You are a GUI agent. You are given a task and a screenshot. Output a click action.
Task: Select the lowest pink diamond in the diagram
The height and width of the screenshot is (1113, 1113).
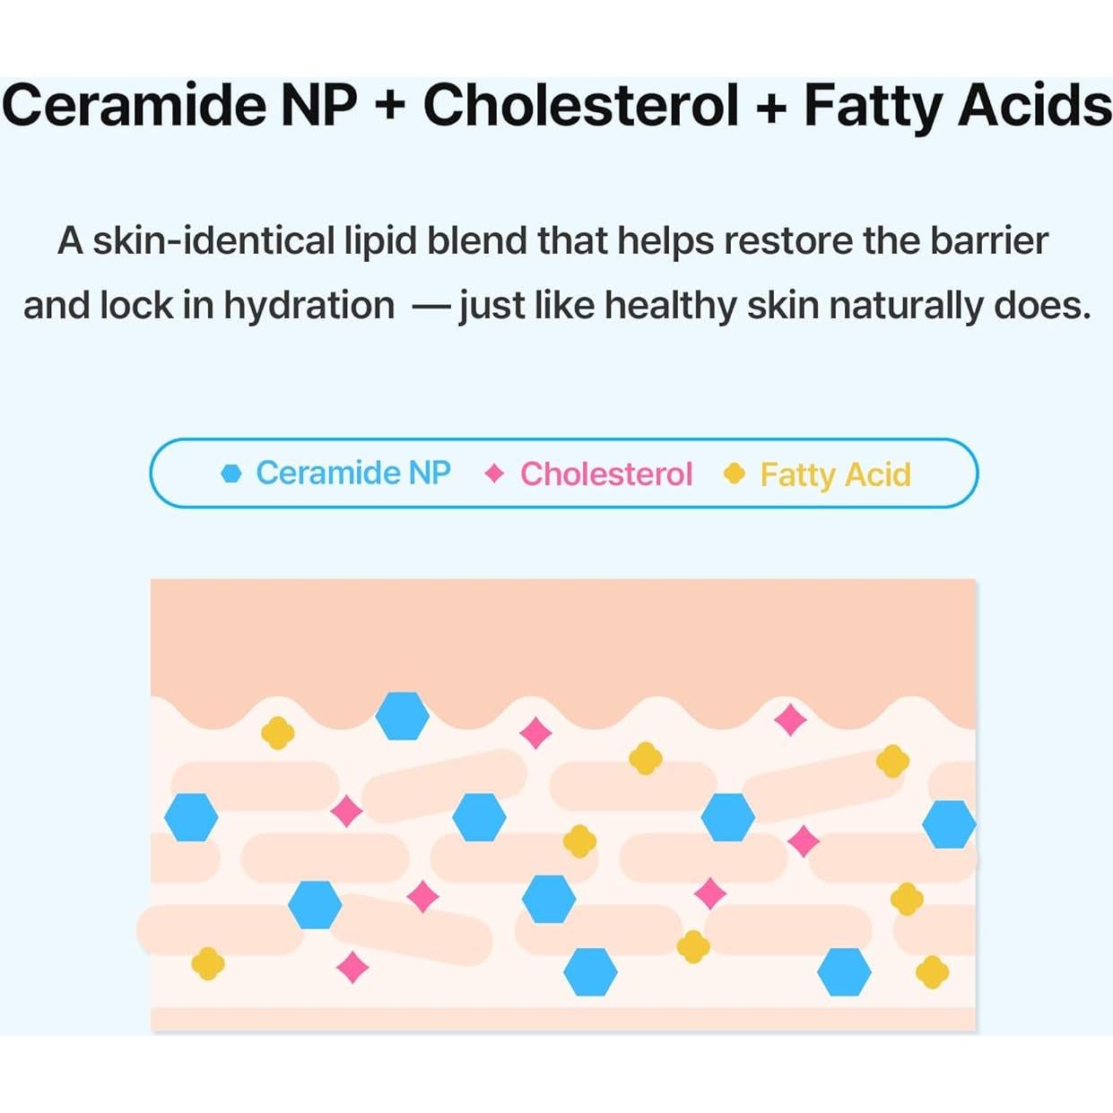[x=352, y=967]
